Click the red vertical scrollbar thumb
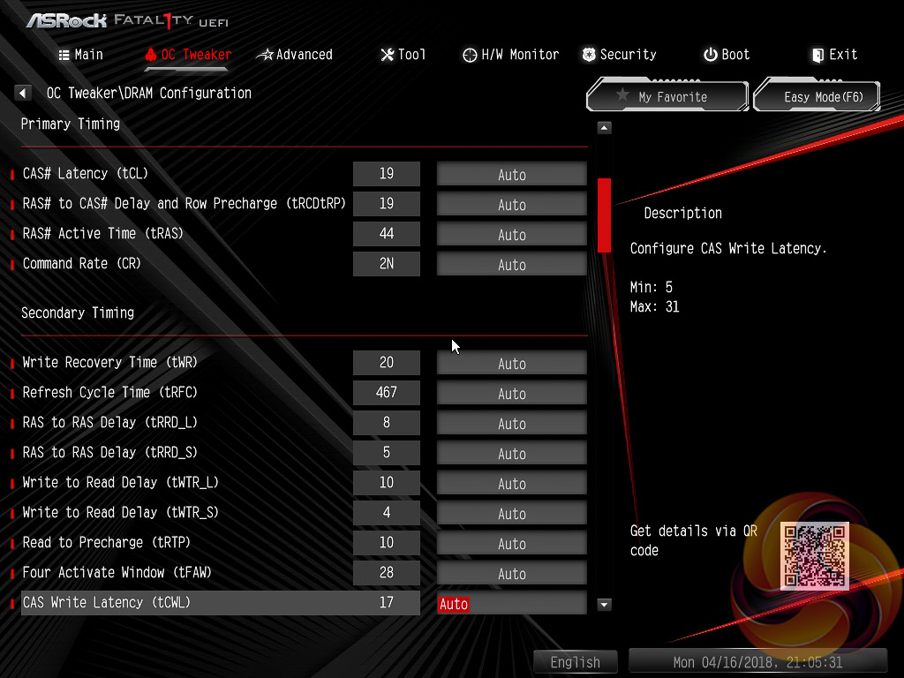 coord(605,215)
